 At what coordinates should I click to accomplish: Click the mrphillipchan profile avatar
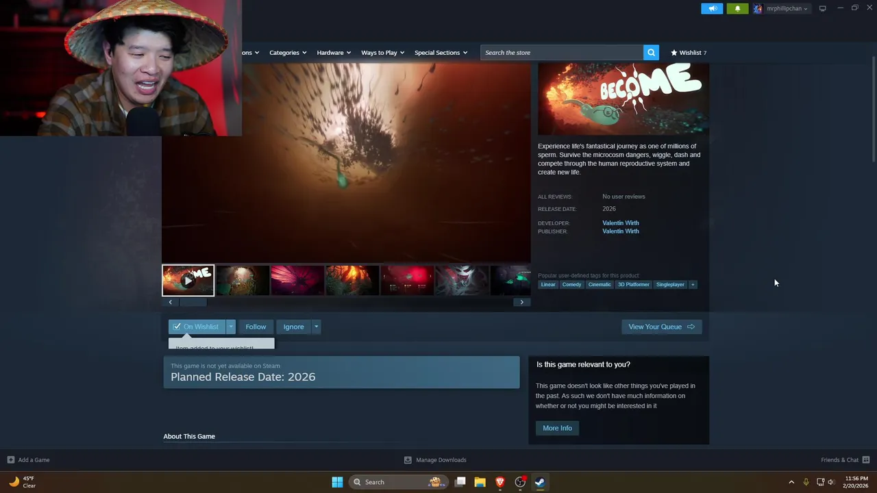pos(758,8)
